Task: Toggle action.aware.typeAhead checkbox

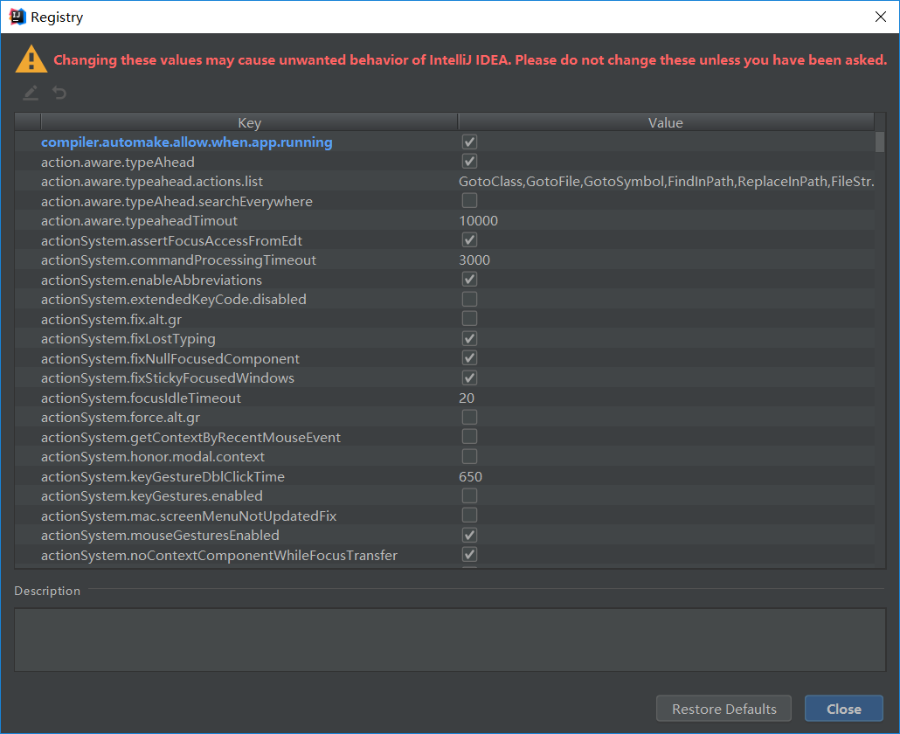Action: coord(469,162)
